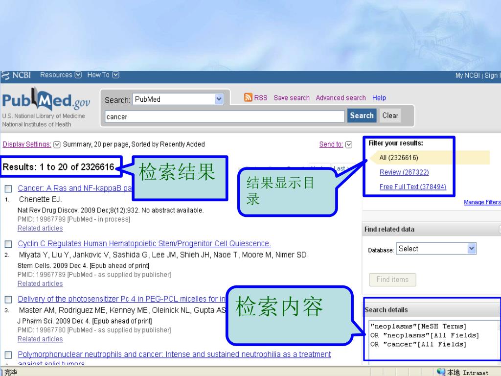501x376 pixels.
Task: Open Related articles for PMID 19967780
Action: click(40, 339)
